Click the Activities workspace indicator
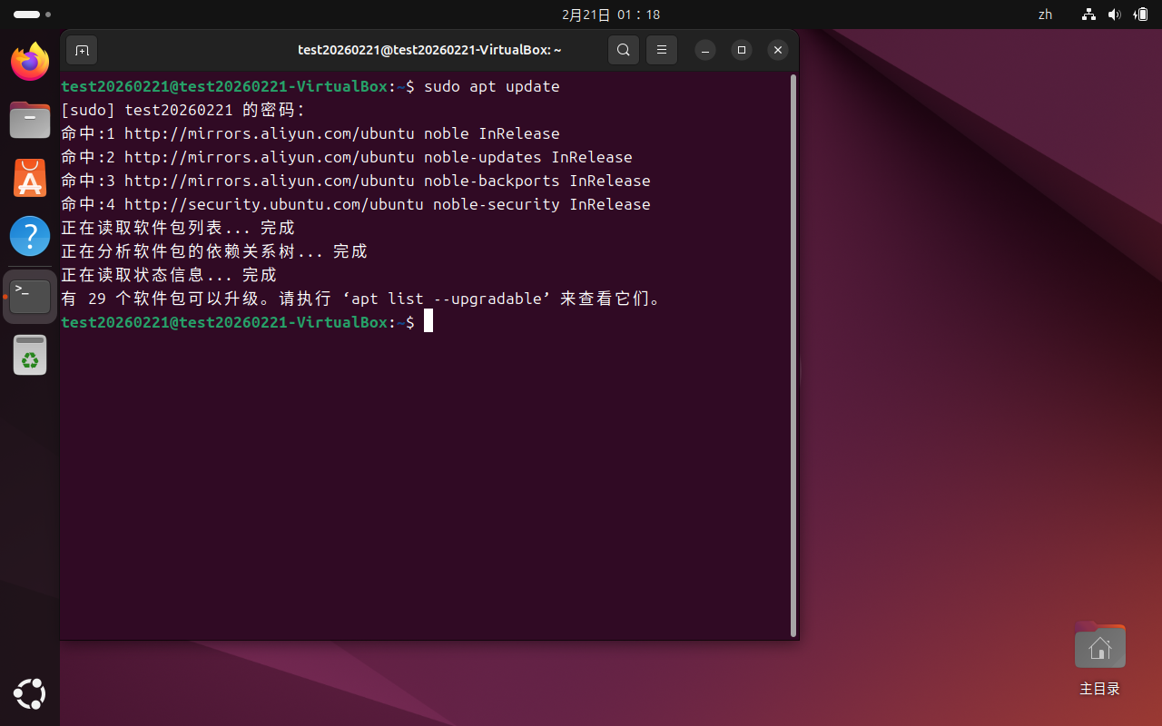Image resolution: width=1162 pixels, height=726 pixels. coord(32,15)
